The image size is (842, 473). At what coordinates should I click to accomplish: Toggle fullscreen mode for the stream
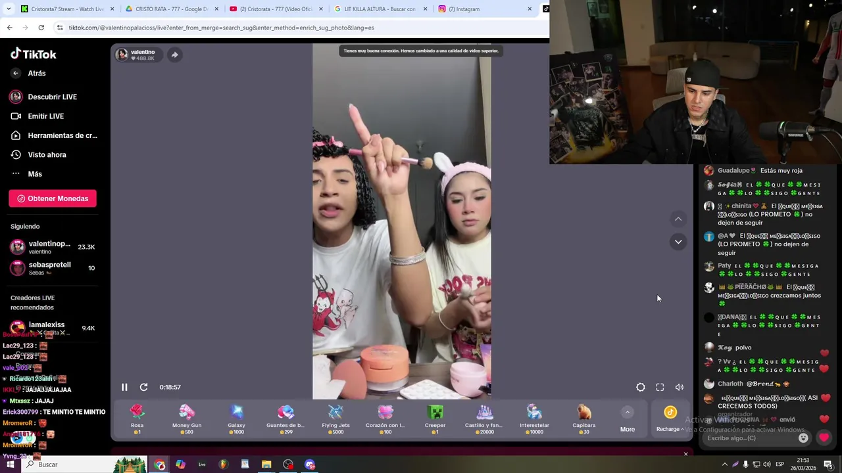coord(660,388)
